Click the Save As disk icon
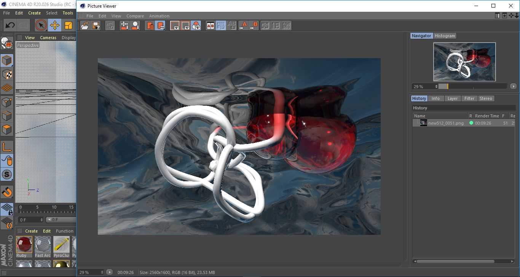Screen dimensions: 520x277 click(96, 25)
